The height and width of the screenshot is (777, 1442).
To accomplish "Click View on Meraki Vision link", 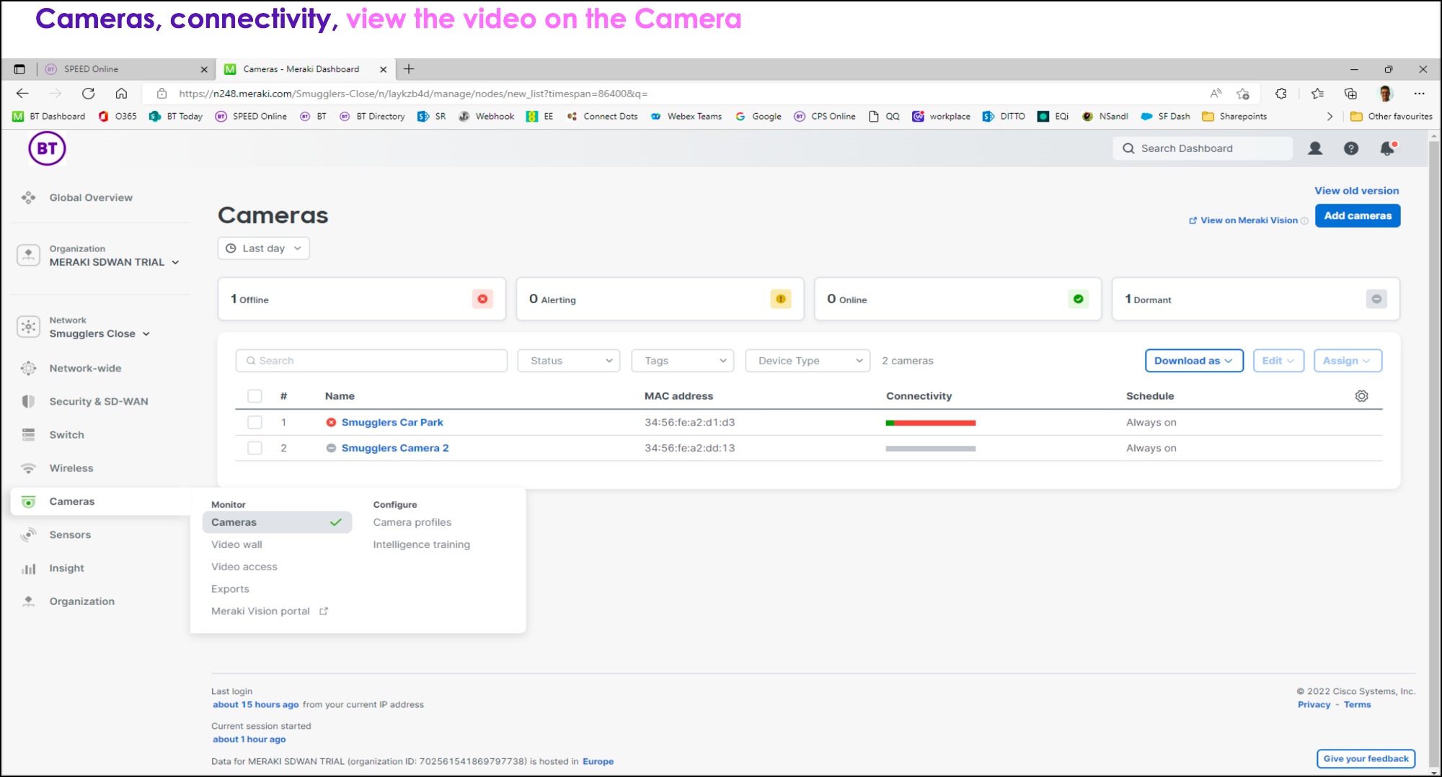I will [x=1248, y=220].
